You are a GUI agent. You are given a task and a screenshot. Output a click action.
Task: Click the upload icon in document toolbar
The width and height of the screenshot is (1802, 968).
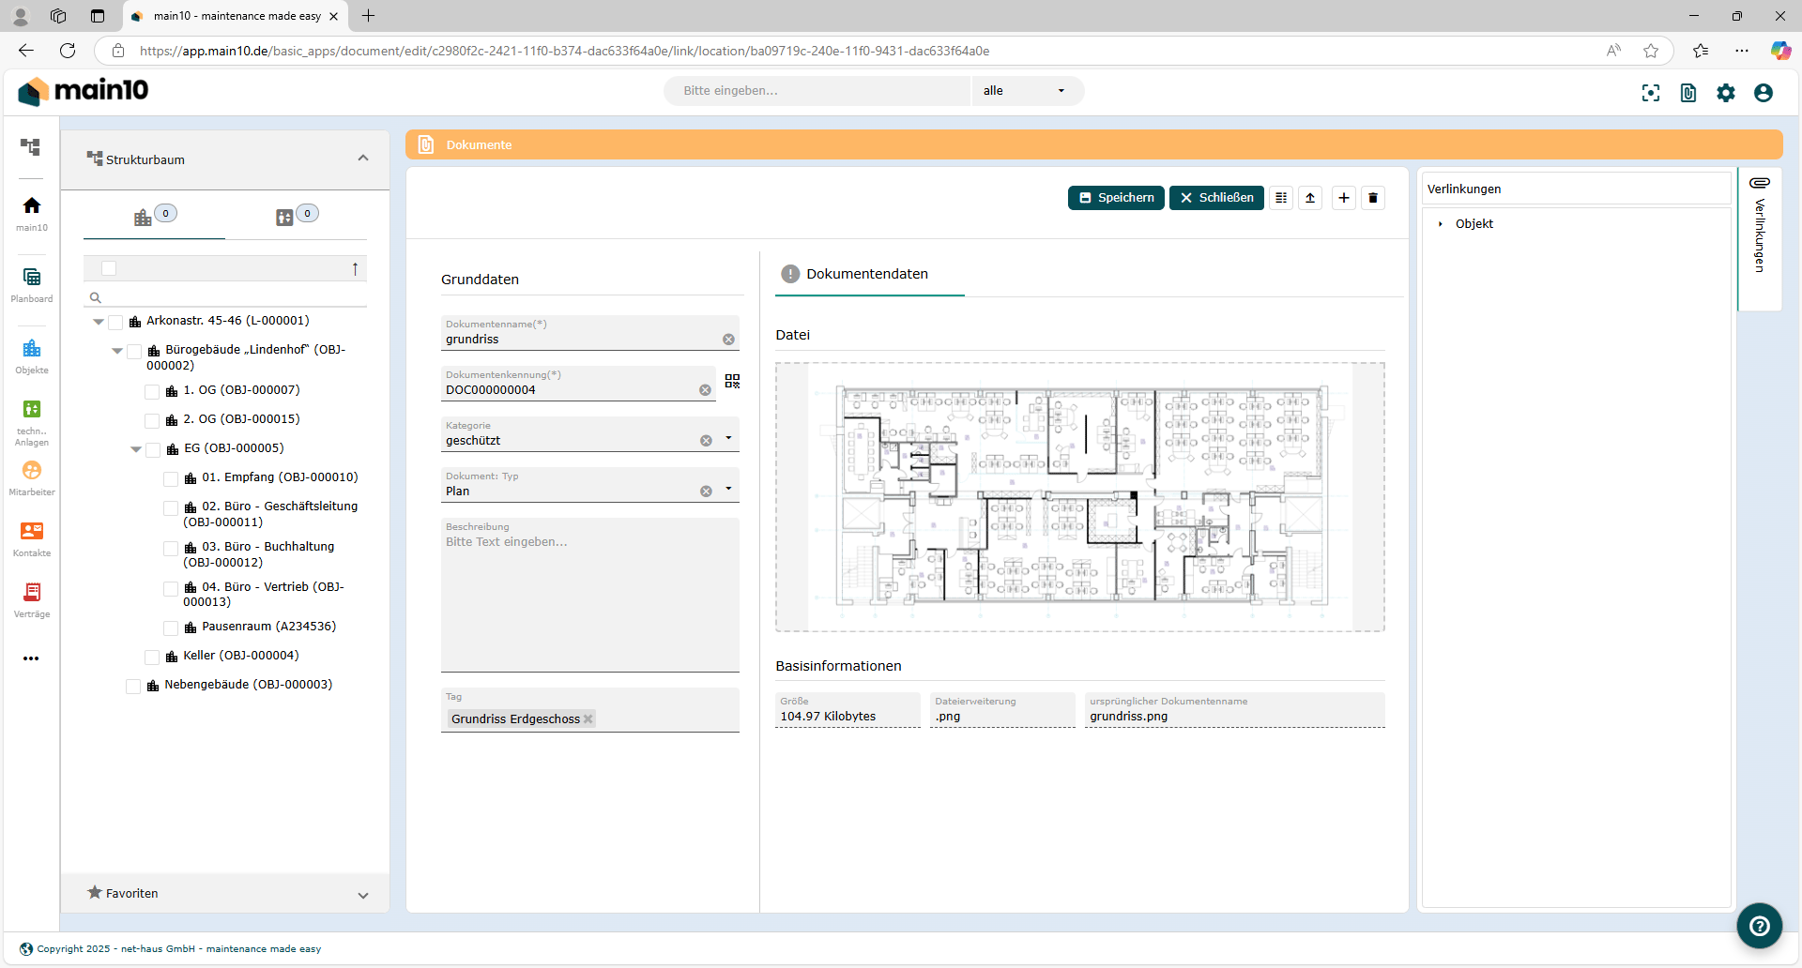point(1310,198)
